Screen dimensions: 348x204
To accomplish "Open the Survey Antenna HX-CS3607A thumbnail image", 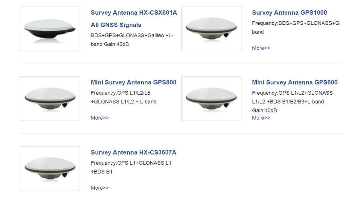I will tap(50, 168).
